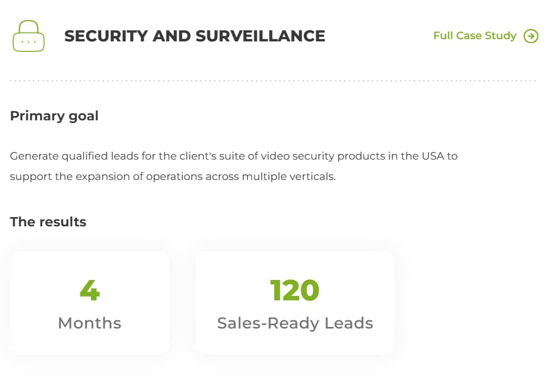The height and width of the screenshot is (381, 555).
Task: Open the Full Case Study link
Action: (x=474, y=36)
